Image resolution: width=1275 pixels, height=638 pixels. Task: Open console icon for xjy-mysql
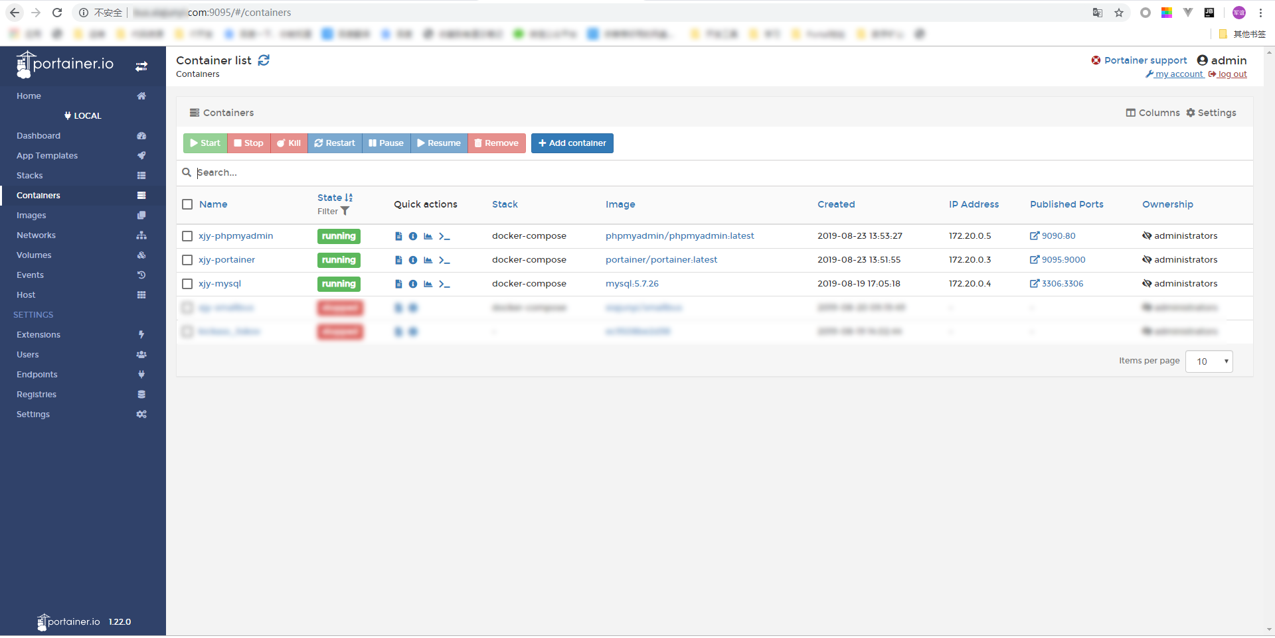(x=444, y=284)
